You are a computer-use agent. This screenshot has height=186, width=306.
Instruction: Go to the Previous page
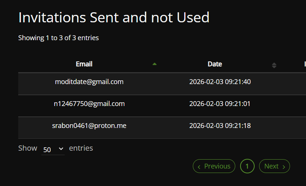tap(214, 166)
